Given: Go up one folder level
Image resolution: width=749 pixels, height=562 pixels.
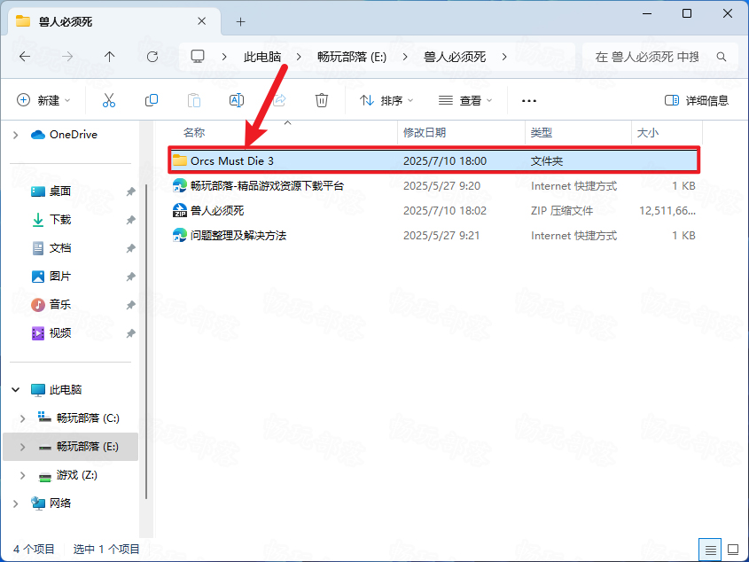Looking at the screenshot, I should point(109,57).
